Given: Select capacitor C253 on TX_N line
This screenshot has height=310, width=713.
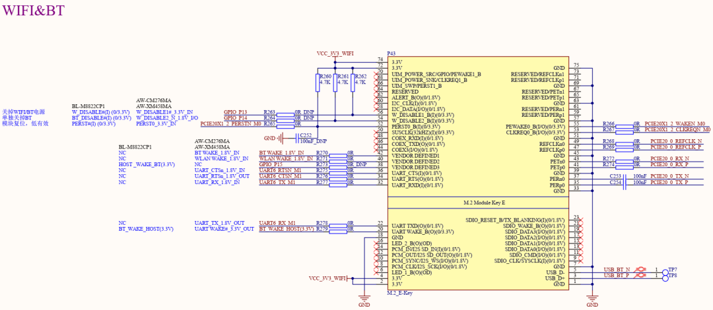Looking at the screenshot, I should point(625,179).
